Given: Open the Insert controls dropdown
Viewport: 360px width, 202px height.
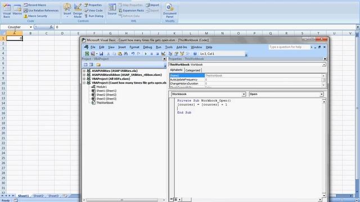Looking at the screenshot, I should (x=67, y=11).
